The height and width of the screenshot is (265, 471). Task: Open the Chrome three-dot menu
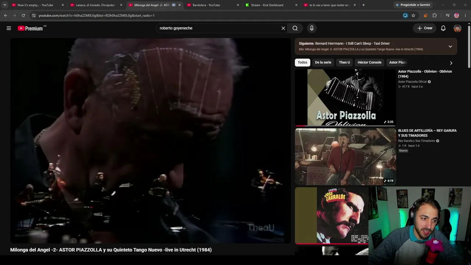[x=465, y=15]
